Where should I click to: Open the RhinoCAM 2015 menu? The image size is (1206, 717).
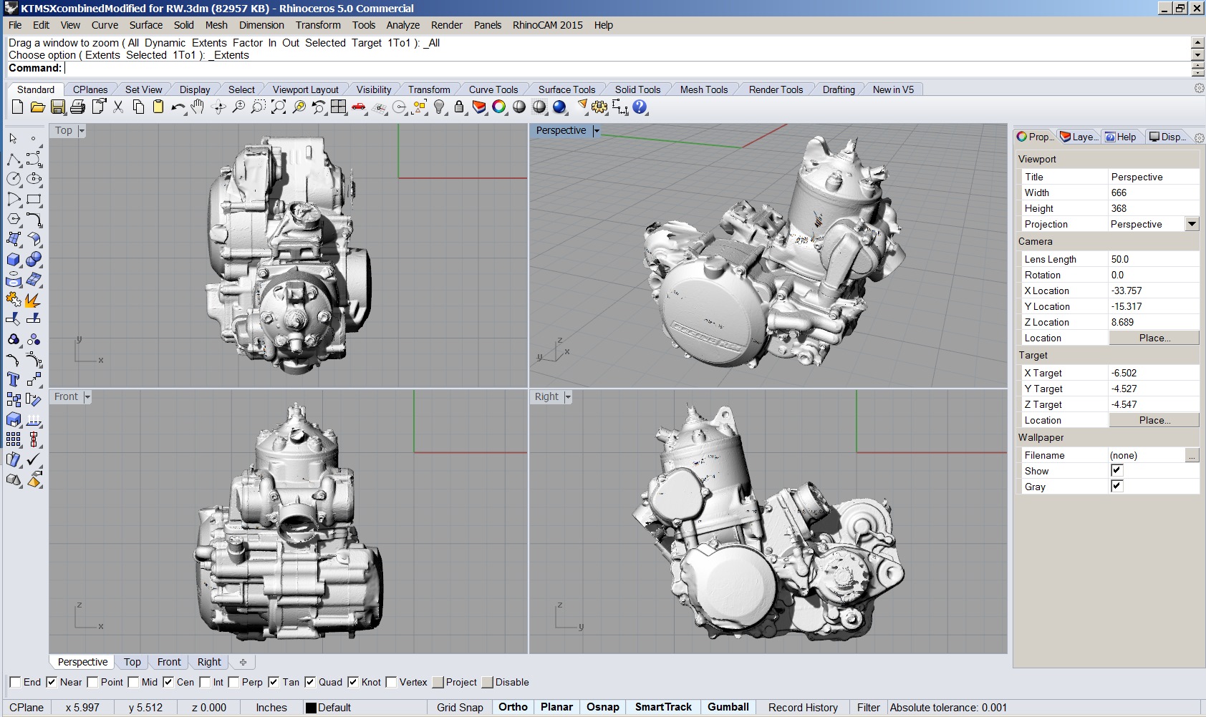click(x=548, y=25)
